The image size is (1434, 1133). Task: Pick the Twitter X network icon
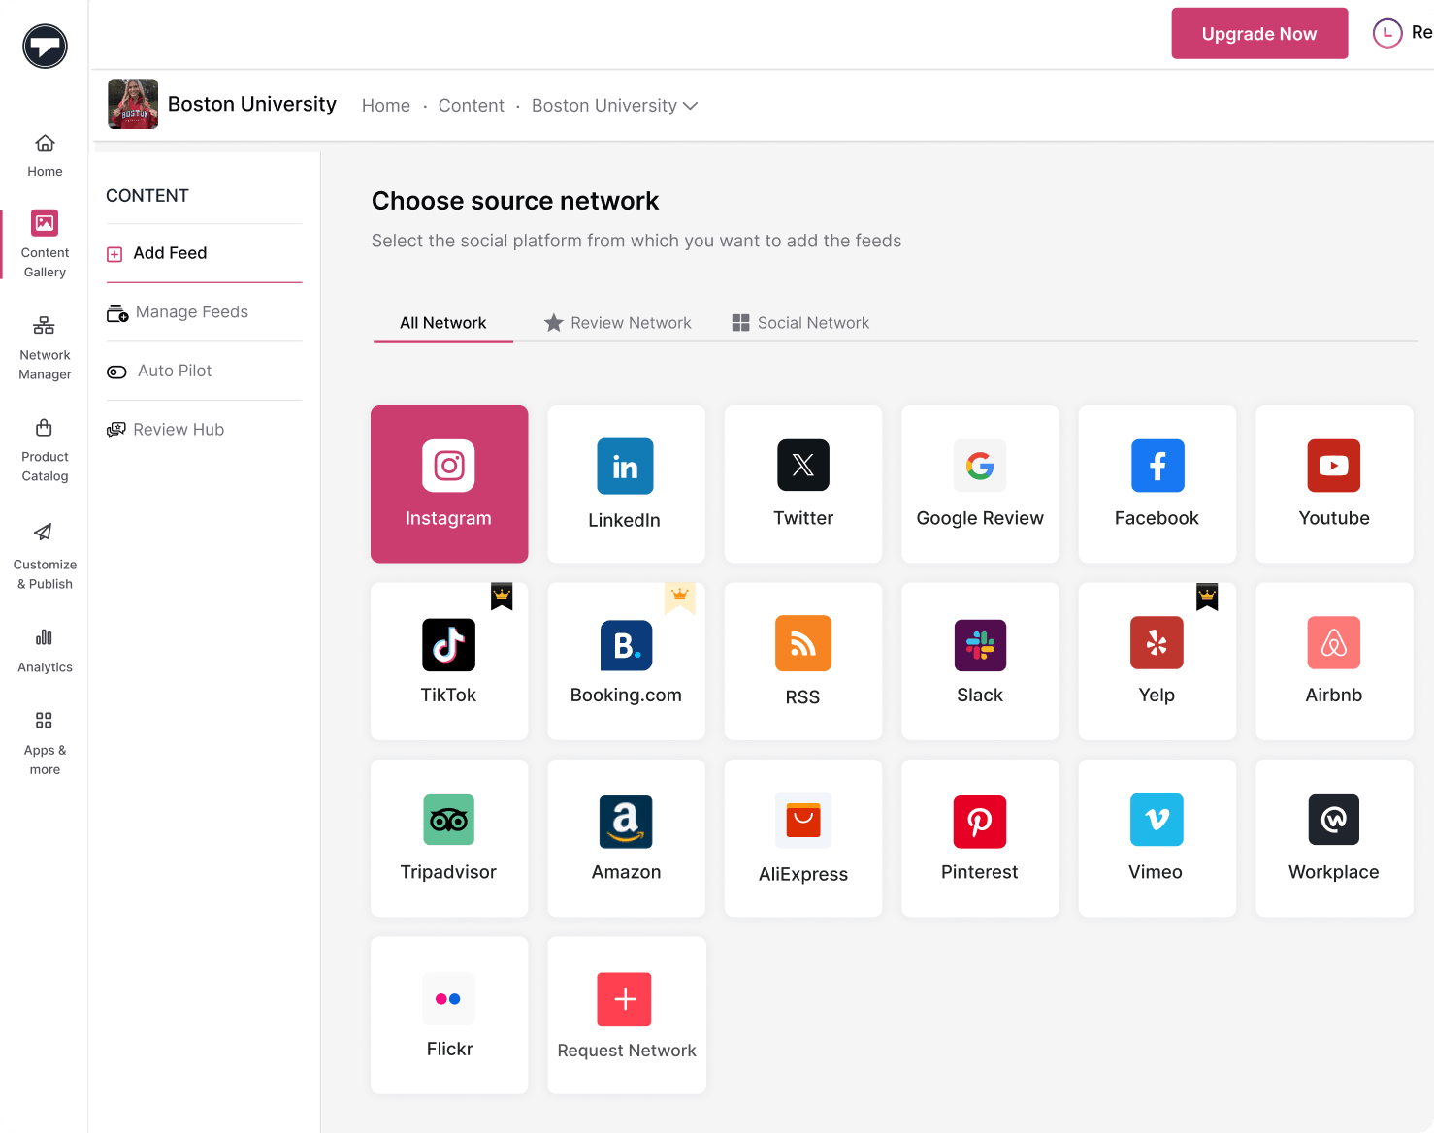tap(803, 466)
